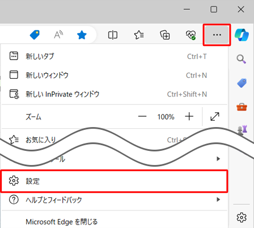Open Collections toolbar icon
The height and width of the screenshot is (228, 254).
165,35
